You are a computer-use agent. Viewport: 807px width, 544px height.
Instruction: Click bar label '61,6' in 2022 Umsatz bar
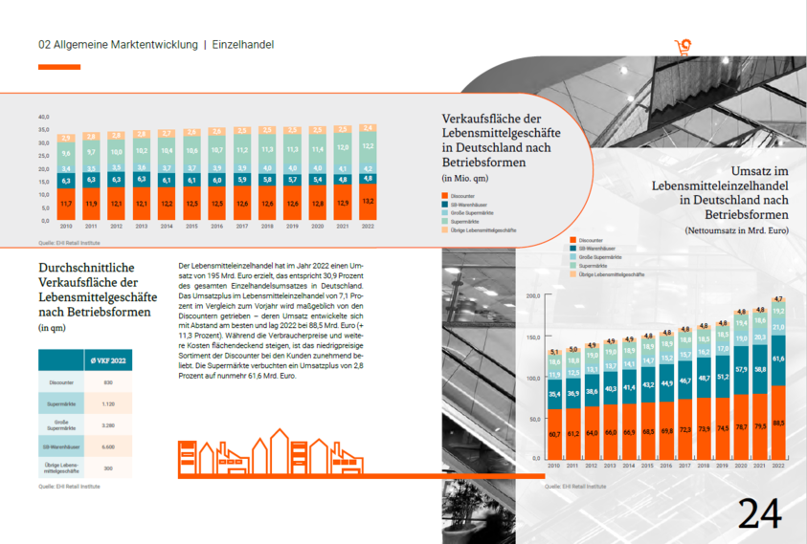[x=778, y=359]
